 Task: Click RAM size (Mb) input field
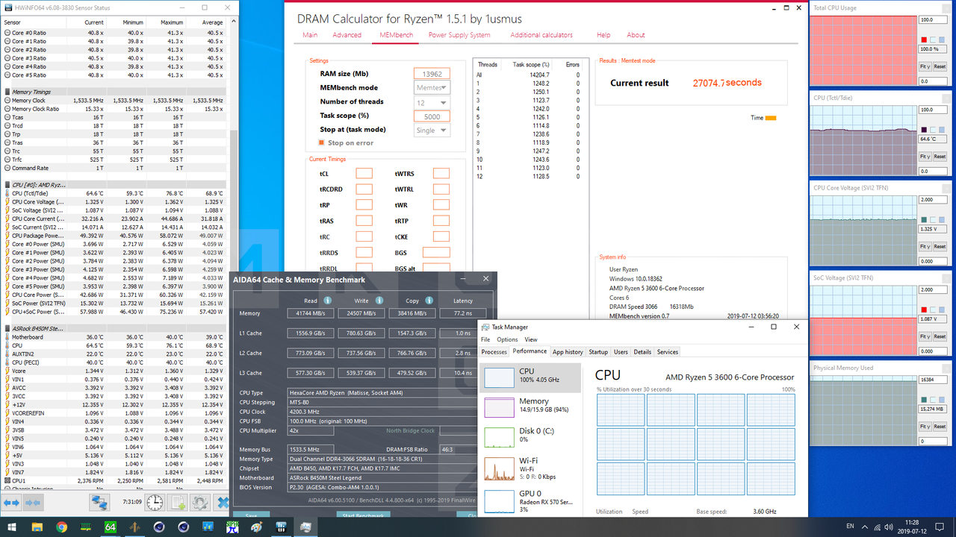point(432,73)
